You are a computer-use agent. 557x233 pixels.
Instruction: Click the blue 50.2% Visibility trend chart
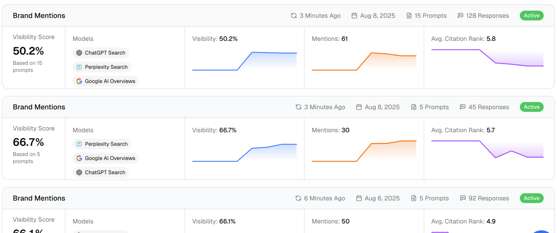pos(244,61)
